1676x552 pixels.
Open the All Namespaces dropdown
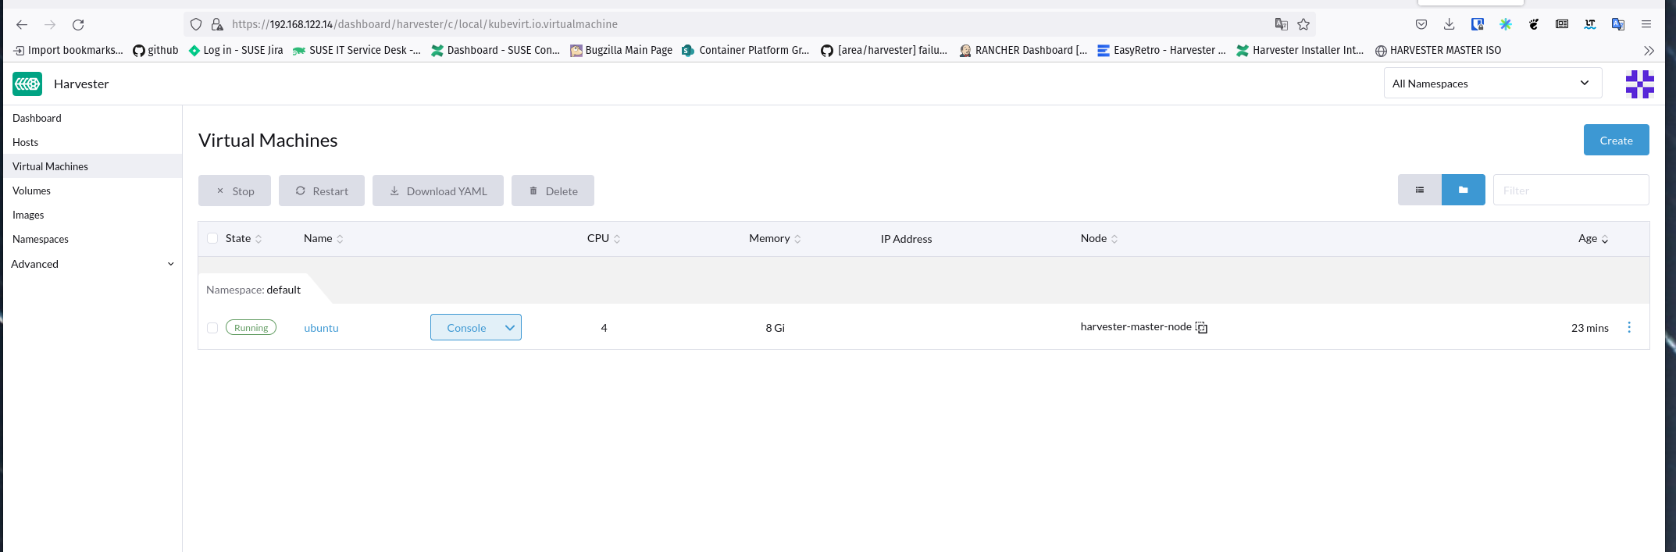[1492, 83]
